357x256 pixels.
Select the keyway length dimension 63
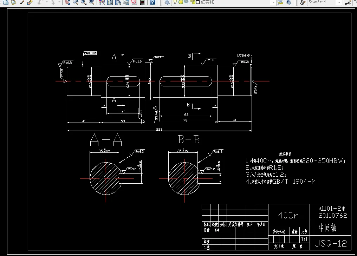(x=186, y=115)
